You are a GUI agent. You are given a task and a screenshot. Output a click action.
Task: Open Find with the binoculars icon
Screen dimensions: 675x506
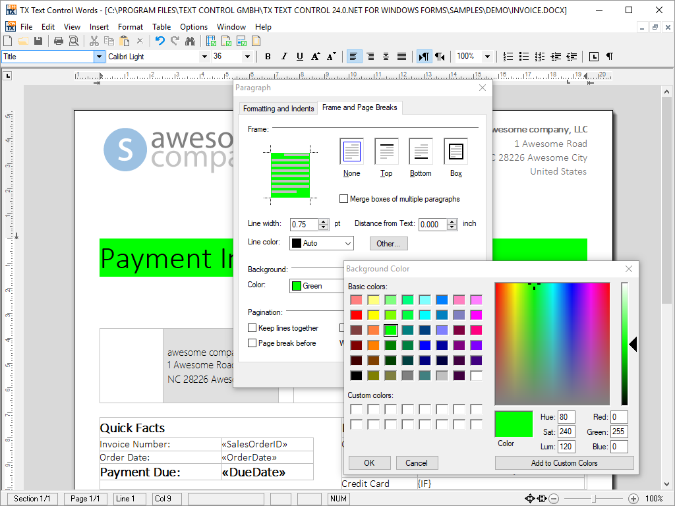(191, 41)
